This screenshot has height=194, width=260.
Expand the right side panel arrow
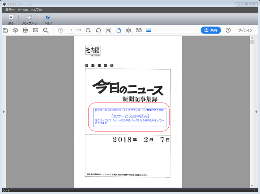point(256,112)
